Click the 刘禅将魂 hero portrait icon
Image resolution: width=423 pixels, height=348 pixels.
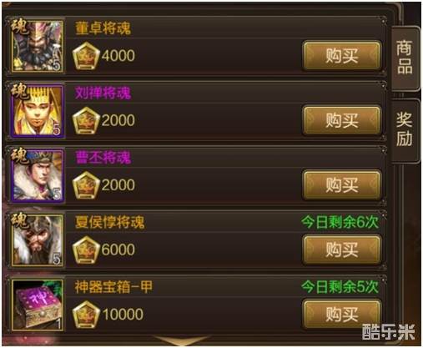[38, 111]
